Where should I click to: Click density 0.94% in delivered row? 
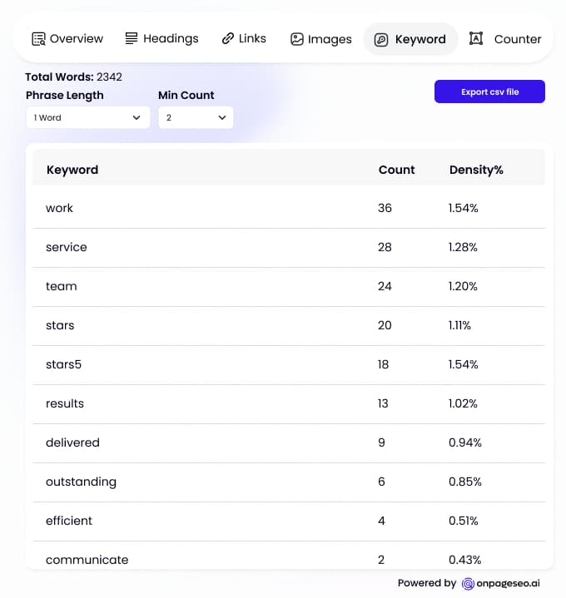click(464, 442)
